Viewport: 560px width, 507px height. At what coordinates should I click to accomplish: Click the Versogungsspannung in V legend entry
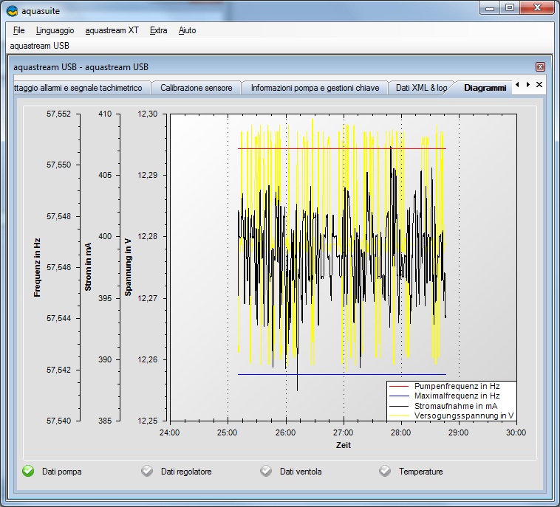(464, 416)
